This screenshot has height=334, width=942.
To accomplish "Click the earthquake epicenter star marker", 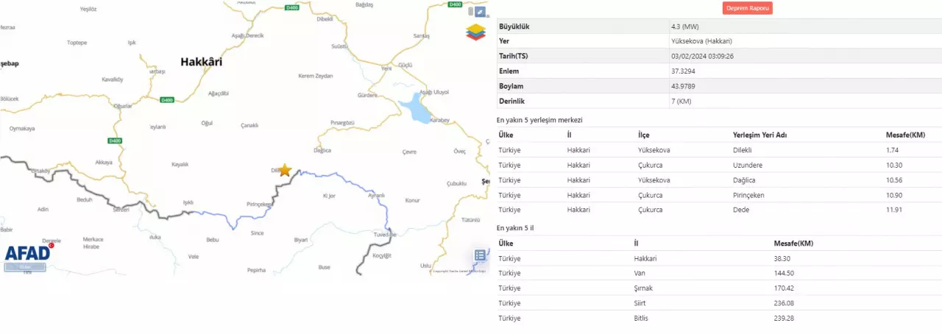I will [285, 170].
